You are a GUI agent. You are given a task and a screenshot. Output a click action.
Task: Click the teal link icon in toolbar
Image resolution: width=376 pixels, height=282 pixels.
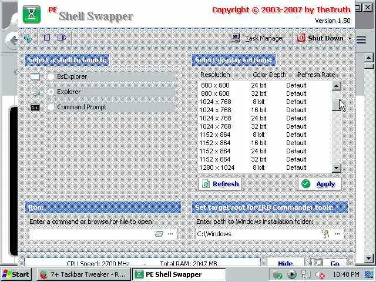(x=28, y=38)
